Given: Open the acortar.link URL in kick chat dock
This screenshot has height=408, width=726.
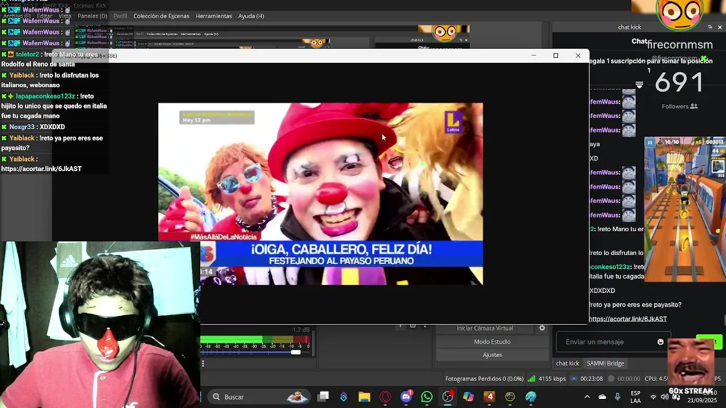Looking at the screenshot, I should click(x=628, y=319).
